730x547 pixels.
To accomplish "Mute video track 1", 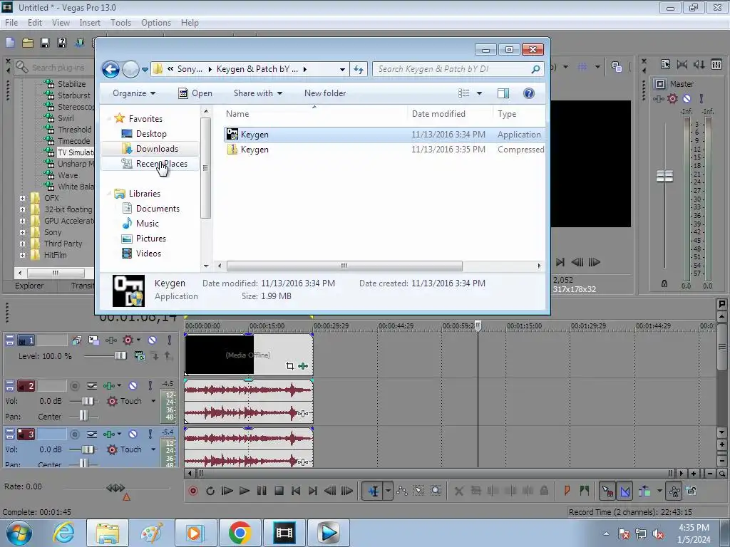I will point(153,340).
